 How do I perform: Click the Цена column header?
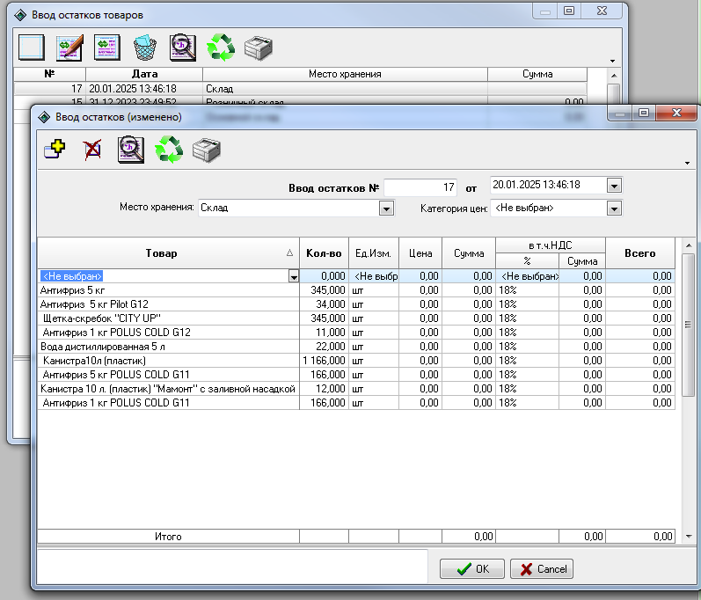[x=420, y=253]
